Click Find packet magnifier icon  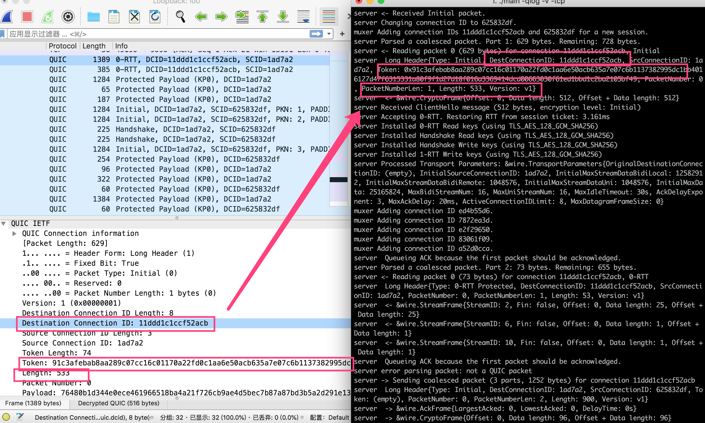181,17
